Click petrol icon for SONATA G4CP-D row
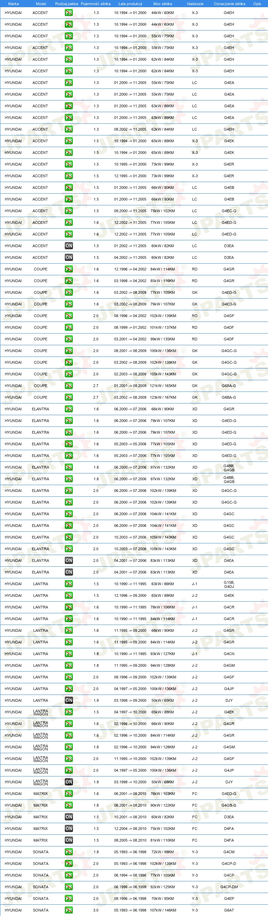 [x=69, y=864]
